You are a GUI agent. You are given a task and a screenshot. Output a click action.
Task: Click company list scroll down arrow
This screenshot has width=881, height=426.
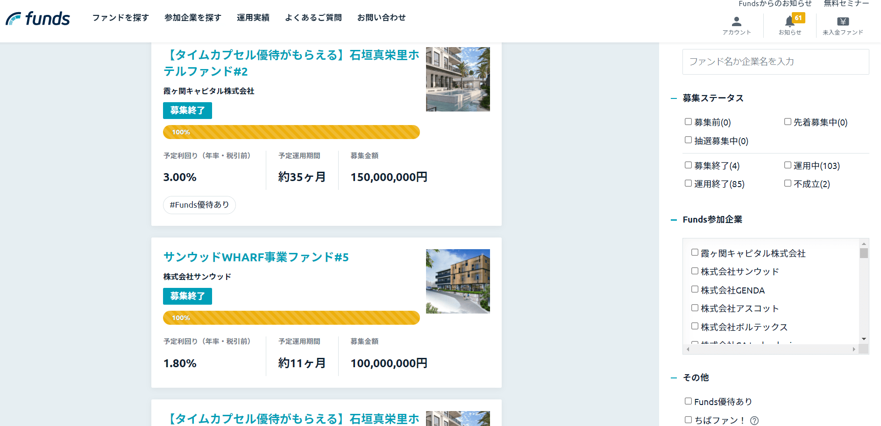[864, 339]
